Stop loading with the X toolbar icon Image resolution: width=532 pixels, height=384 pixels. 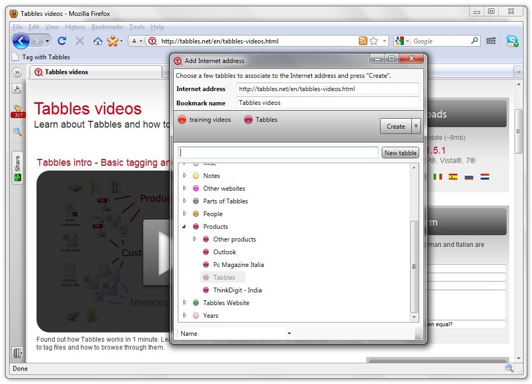tap(80, 41)
